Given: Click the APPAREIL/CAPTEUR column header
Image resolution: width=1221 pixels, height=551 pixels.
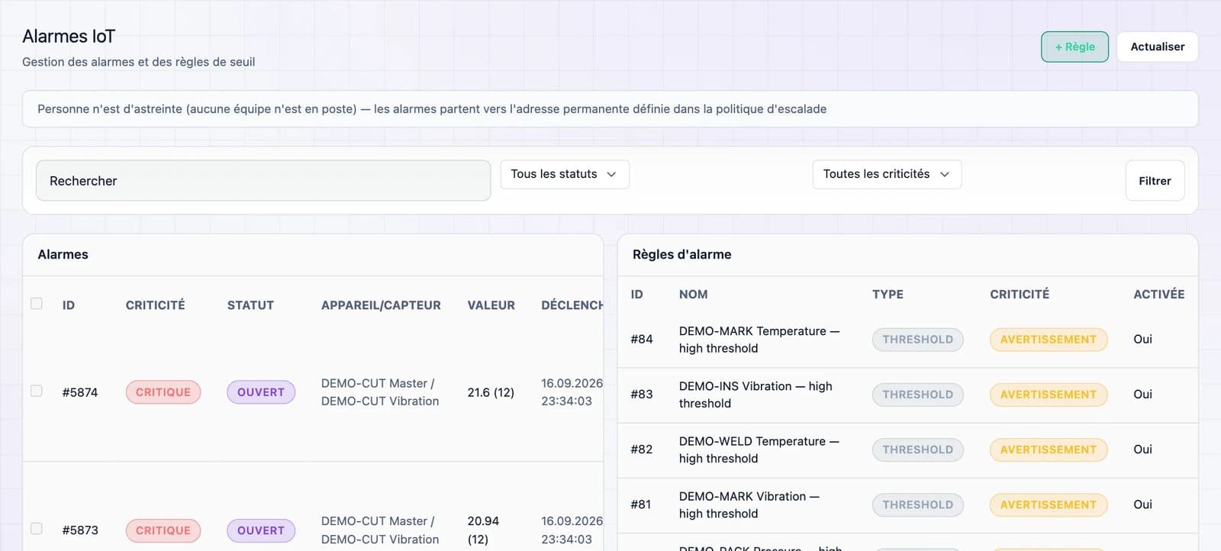Looking at the screenshot, I should [381, 305].
